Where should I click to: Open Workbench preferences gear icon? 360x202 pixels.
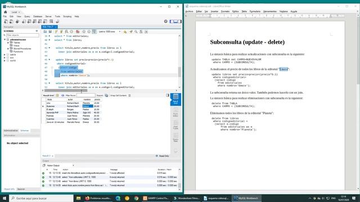pyautogui.click(x=166, y=21)
